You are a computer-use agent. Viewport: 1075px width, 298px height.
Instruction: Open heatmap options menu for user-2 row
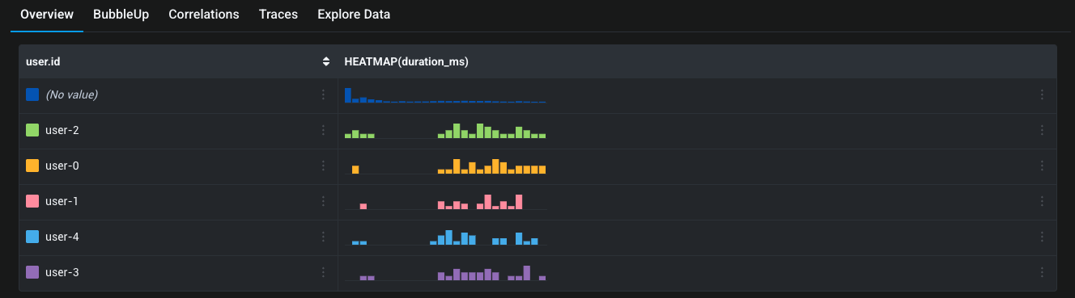[1042, 130]
